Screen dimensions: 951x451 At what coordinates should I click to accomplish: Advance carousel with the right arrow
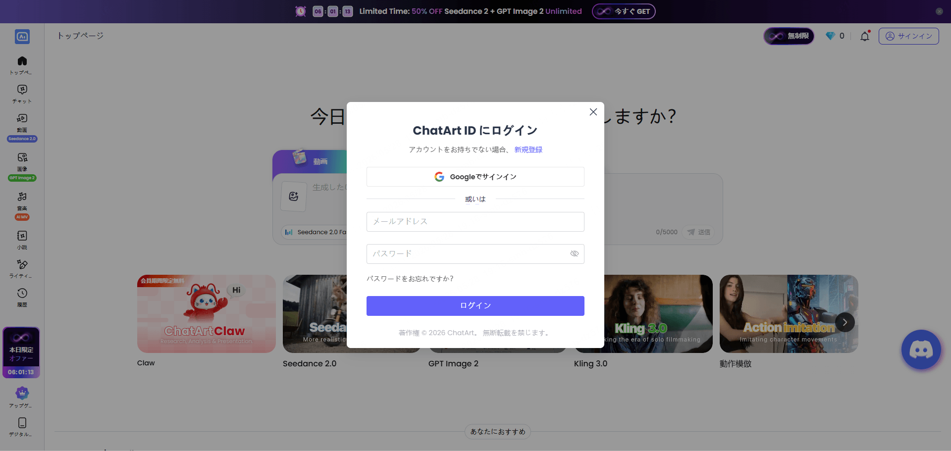click(x=845, y=322)
